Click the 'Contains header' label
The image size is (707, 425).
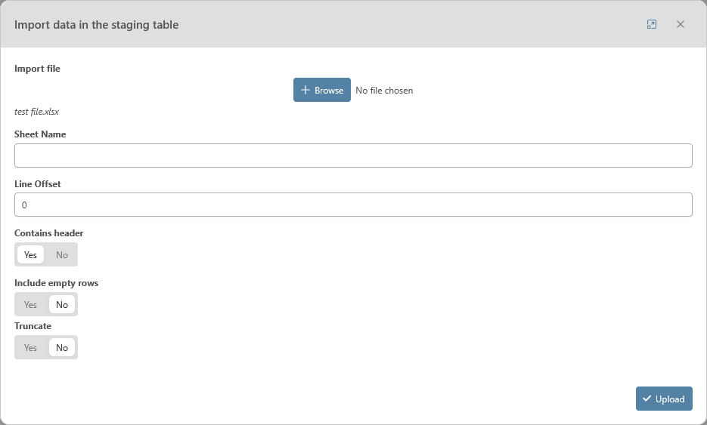point(49,233)
